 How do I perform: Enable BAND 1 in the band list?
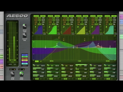click(25, 55)
